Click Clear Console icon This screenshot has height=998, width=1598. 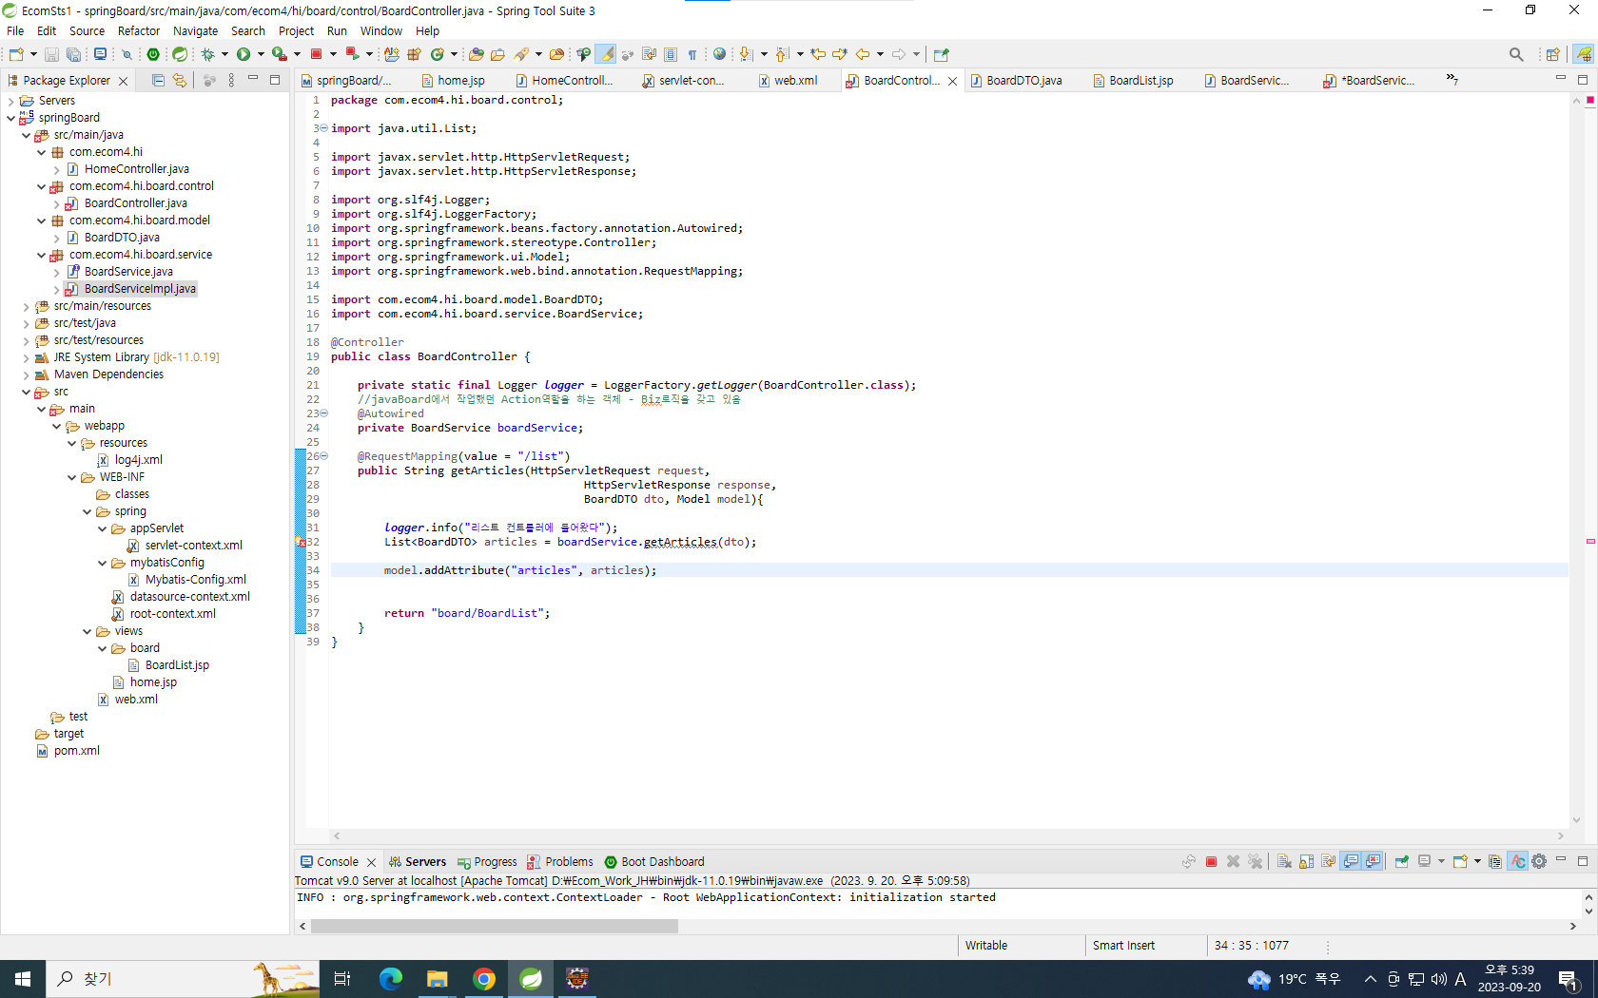pos(1284,861)
